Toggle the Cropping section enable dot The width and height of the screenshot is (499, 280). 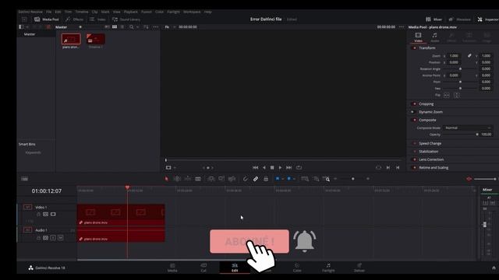[x=414, y=103]
